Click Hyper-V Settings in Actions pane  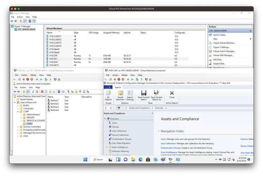click(x=221, y=47)
